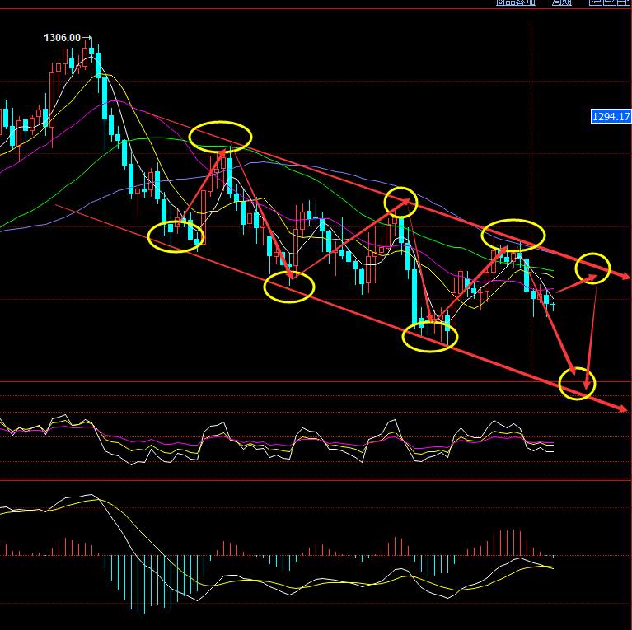Click the 1306.00 high price label

point(63,38)
